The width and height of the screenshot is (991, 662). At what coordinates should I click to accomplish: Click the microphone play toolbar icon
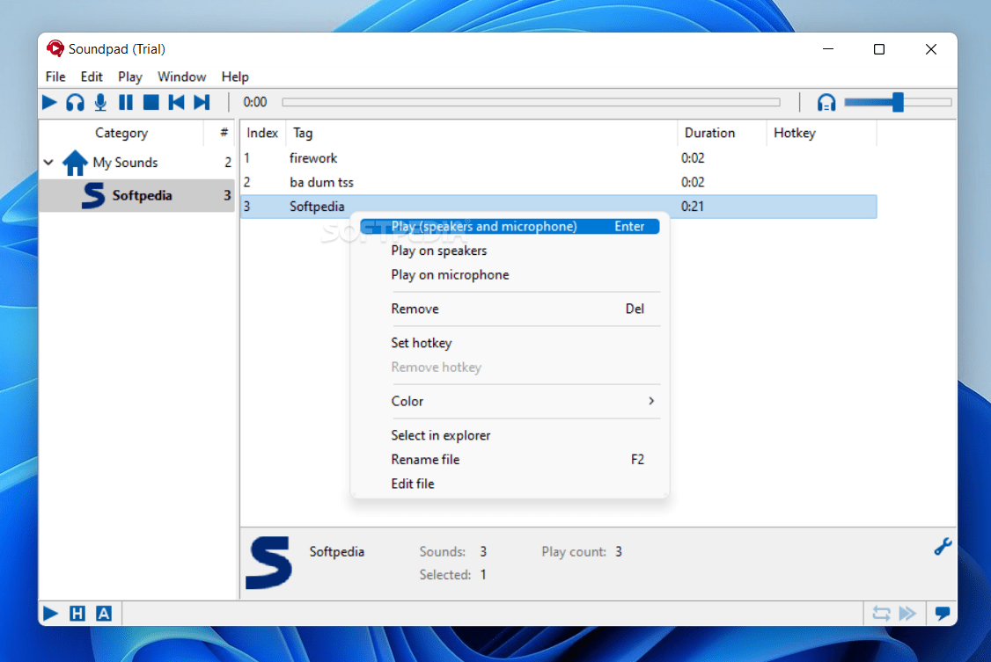click(x=100, y=102)
